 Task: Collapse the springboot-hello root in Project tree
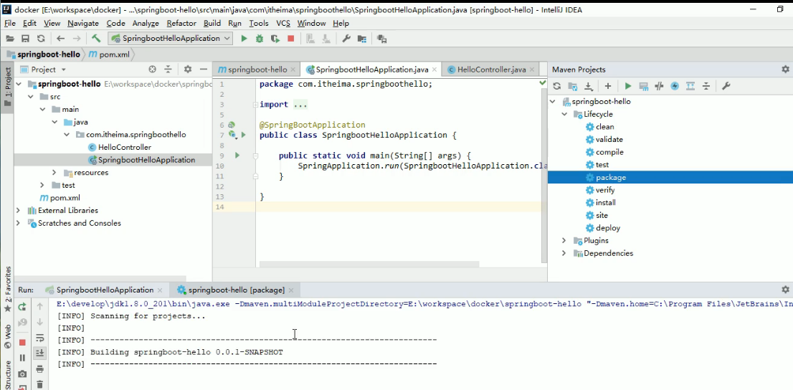click(18, 84)
